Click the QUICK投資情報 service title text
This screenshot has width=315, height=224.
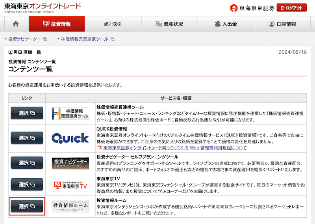tap(112, 129)
